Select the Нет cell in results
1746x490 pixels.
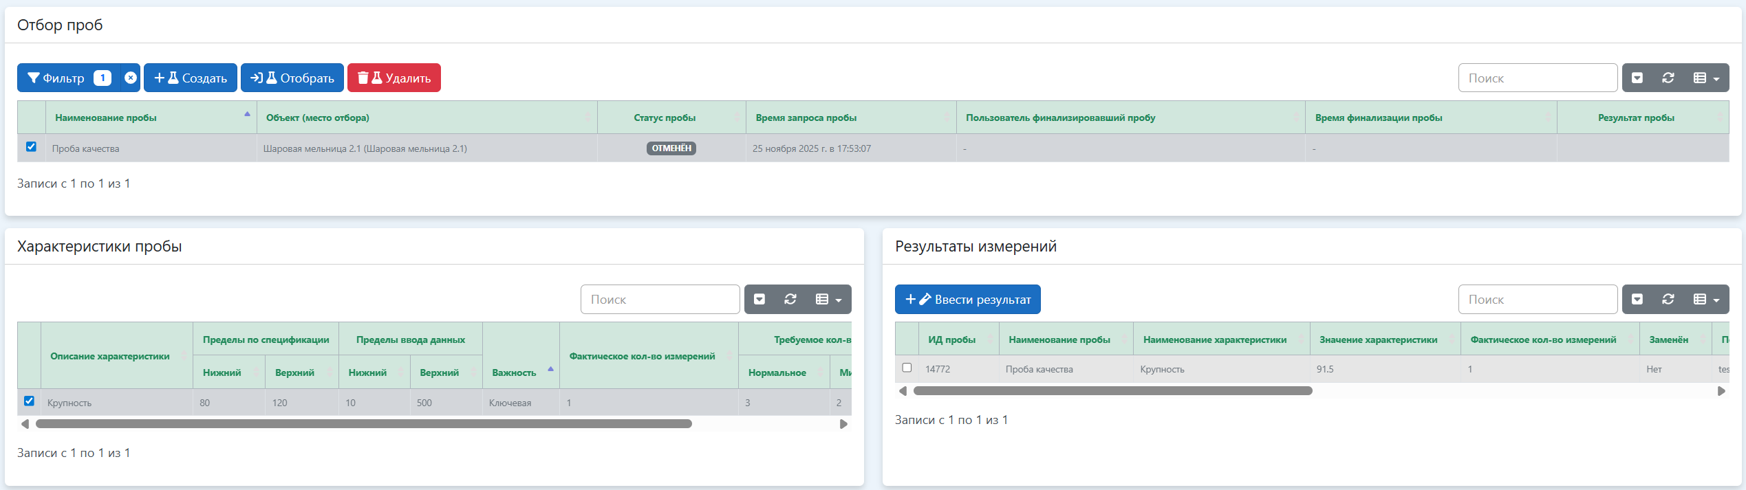(x=1675, y=369)
